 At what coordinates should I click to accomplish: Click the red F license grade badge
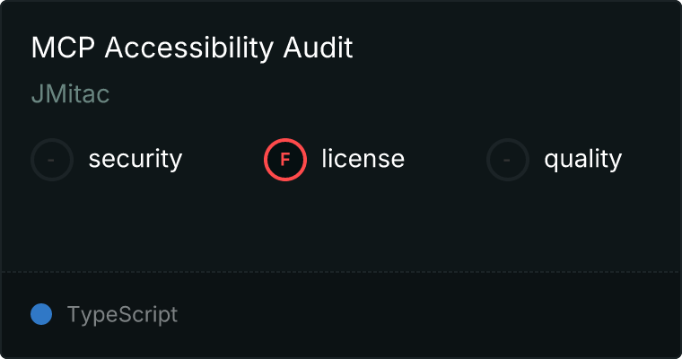(x=285, y=160)
